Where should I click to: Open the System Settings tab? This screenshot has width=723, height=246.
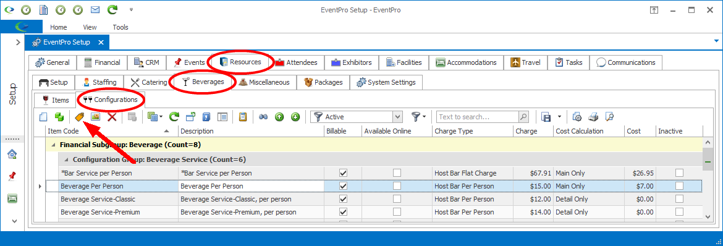pos(386,83)
